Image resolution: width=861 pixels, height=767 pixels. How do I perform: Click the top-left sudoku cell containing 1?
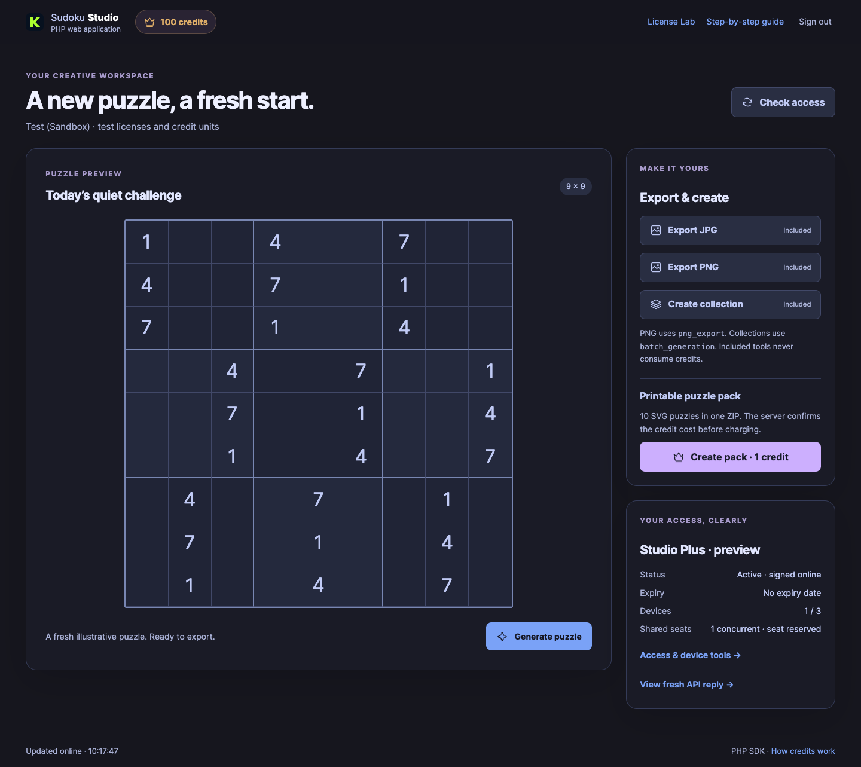point(146,242)
